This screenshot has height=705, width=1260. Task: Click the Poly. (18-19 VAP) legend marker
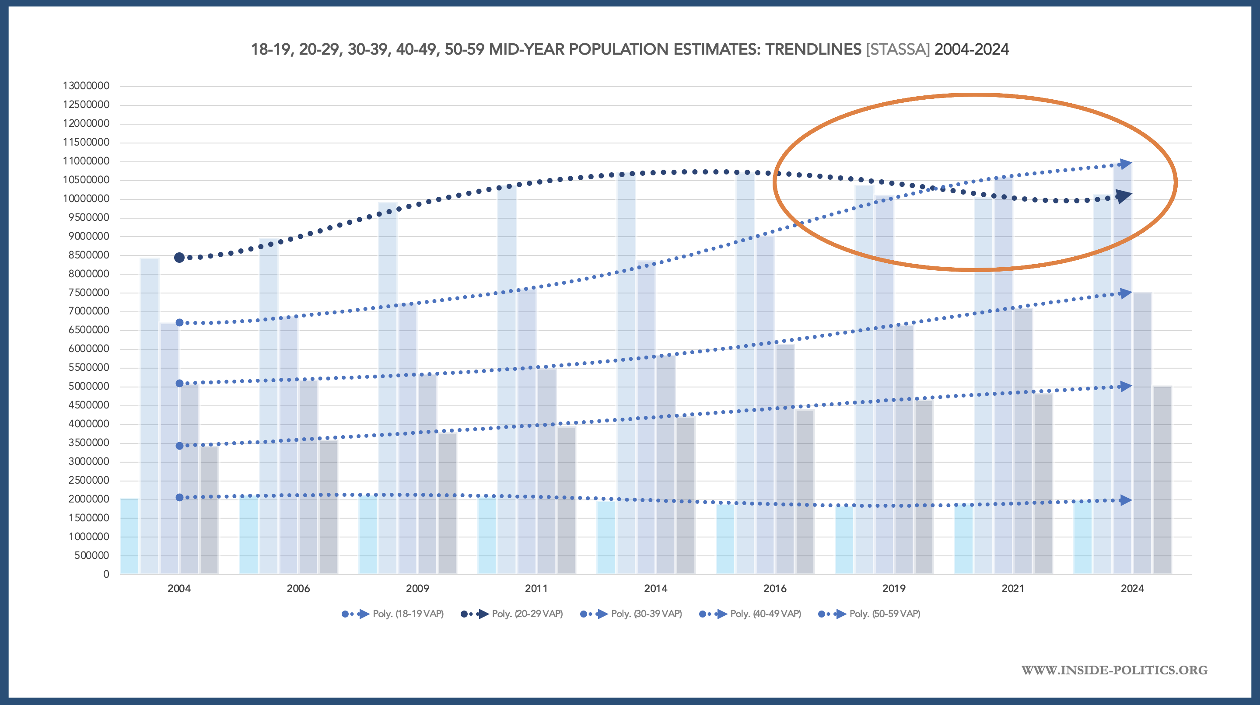[355, 614]
